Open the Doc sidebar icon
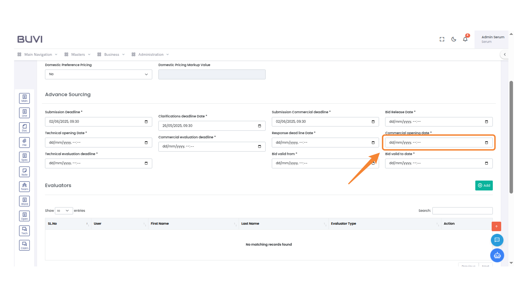The height and width of the screenshot is (297, 528). (x=24, y=128)
